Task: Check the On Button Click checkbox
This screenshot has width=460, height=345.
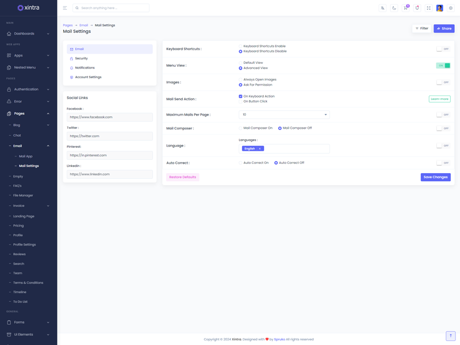Action: (x=240, y=102)
